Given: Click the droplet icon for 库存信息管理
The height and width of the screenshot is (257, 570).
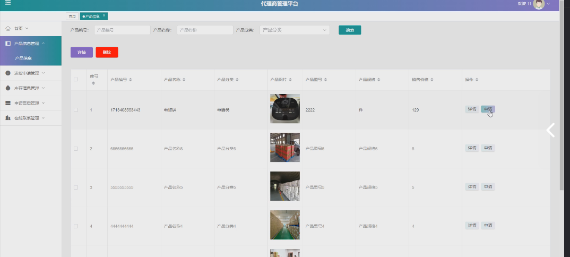Looking at the screenshot, I should pyautogui.click(x=8, y=88).
